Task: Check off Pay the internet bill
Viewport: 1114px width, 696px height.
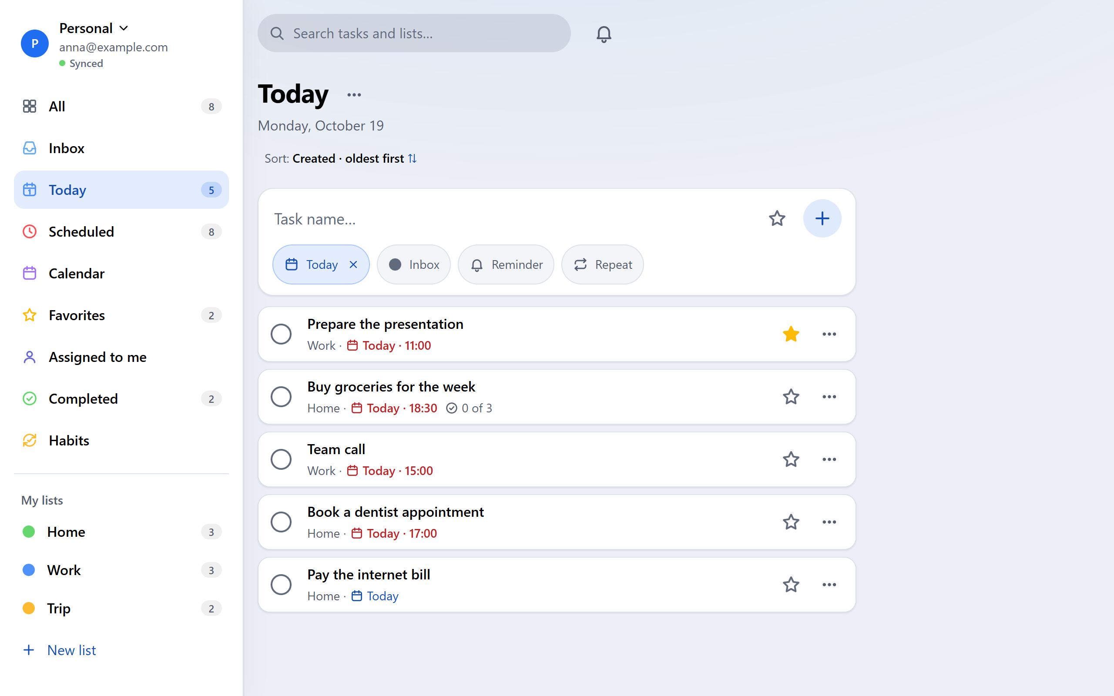Action: click(x=281, y=585)
